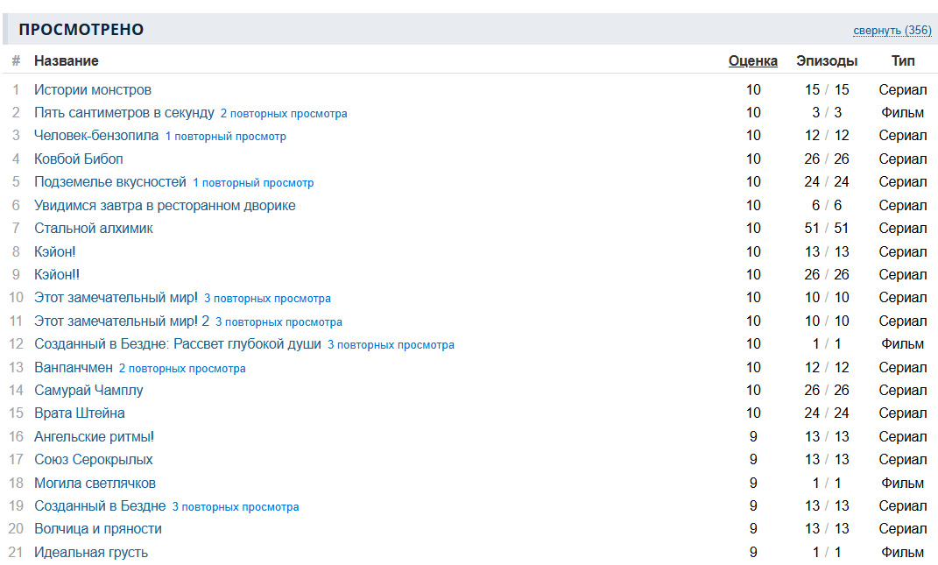
Task: Select the Ковбой Бибоп link
Action: click(79, 159)
